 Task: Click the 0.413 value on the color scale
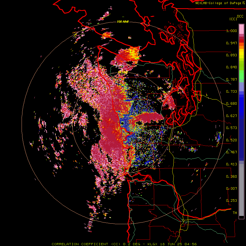[232, 164]
